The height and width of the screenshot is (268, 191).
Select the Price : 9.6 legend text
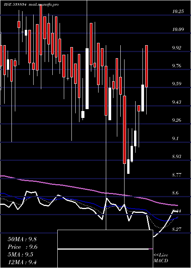tap(23, 247)
